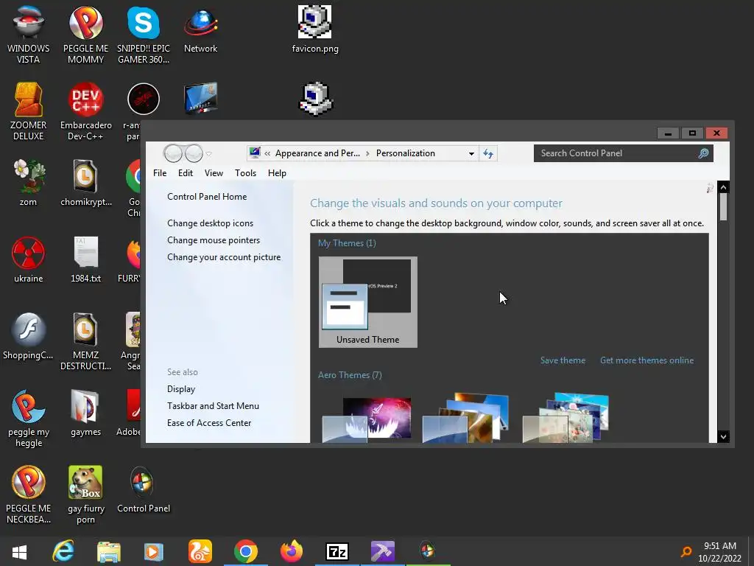Open UC Browser taskbar icon
Image resolution: width=754 pixels, height=566 pixels.
(200, 551)
